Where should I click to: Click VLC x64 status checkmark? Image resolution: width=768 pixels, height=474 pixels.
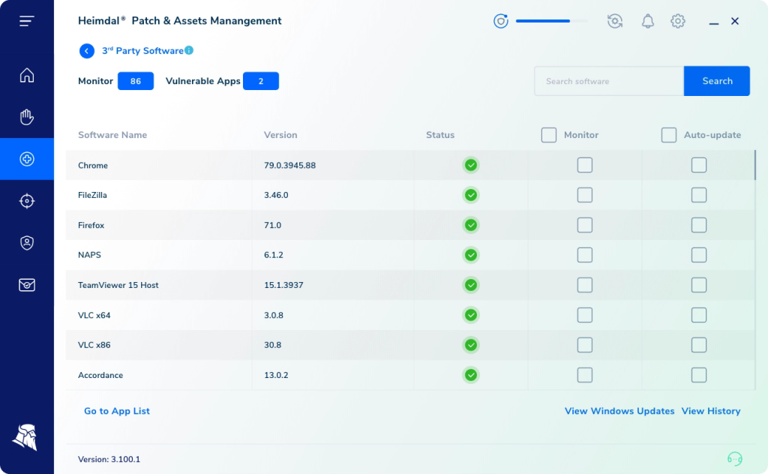471,315
